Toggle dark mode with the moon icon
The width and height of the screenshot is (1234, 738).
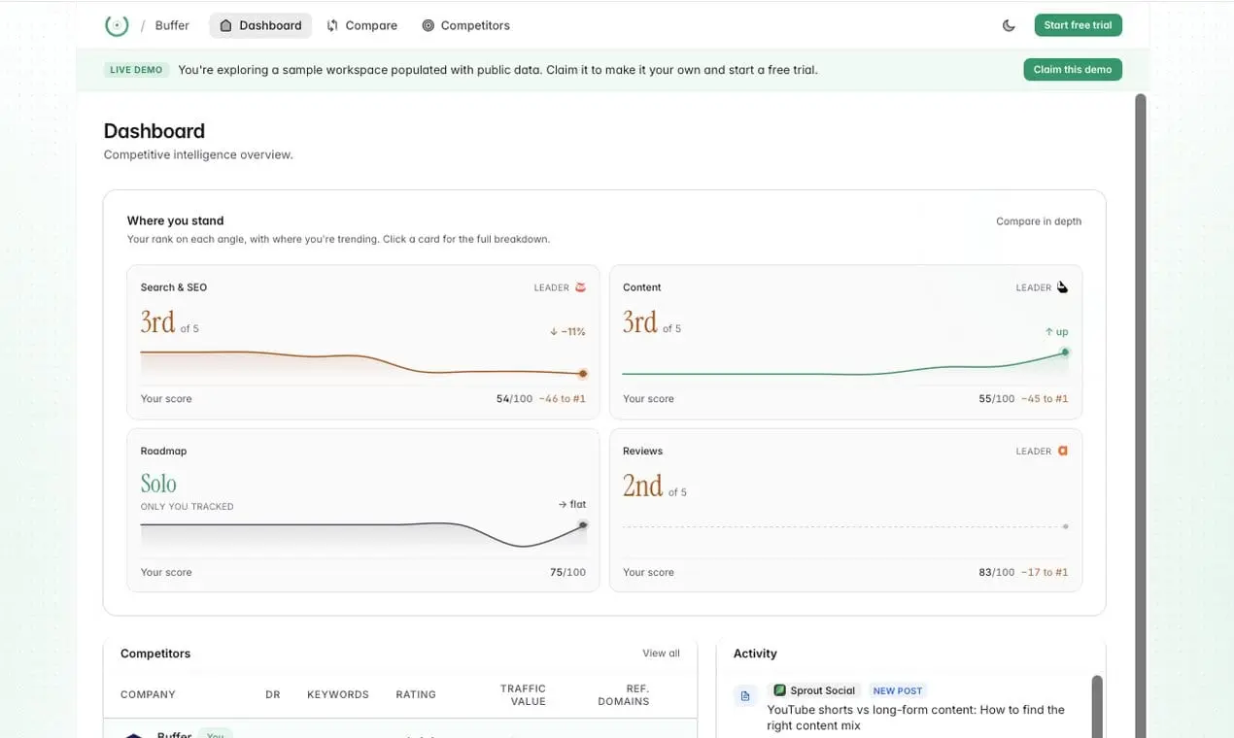(x=1009, y=25)
